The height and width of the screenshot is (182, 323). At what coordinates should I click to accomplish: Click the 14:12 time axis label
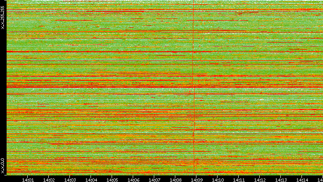(x=260, y=180)
